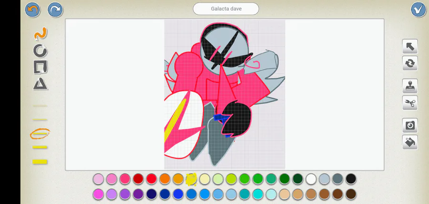The image size is (429, 204).
Task: Pick the dark red color swatch
Action: pyautogui.click(x=138, y=179)
